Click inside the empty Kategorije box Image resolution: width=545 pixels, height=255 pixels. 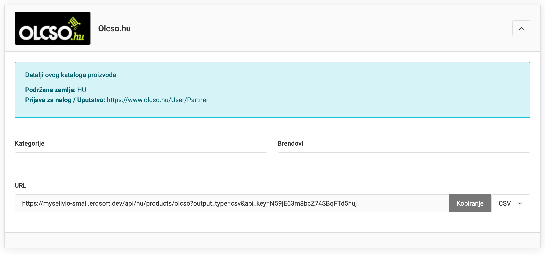pos(141,161)
